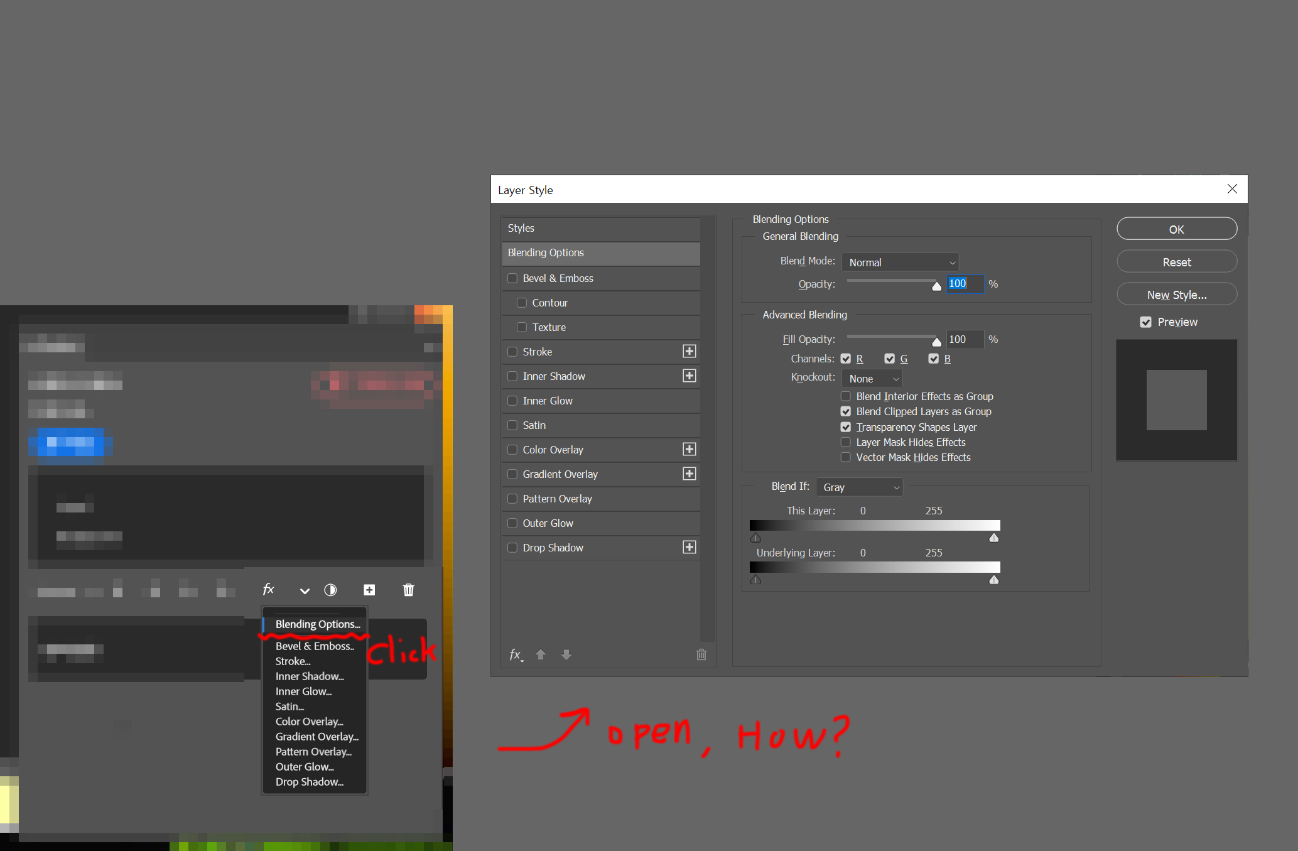Click move effect down arrow icon

click(566, 654)
